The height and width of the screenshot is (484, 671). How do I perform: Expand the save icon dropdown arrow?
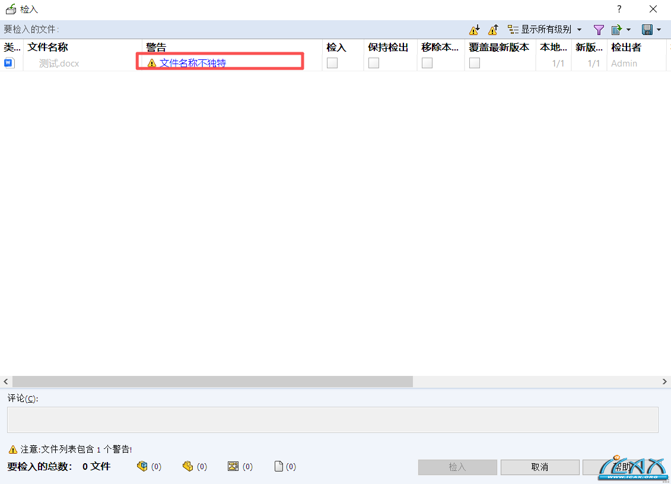pyautogui.click(x=659, y=30)
